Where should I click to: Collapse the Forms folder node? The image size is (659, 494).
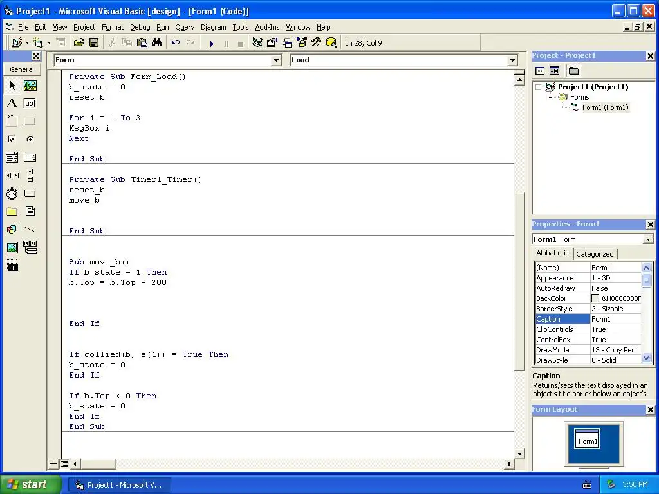550,97
